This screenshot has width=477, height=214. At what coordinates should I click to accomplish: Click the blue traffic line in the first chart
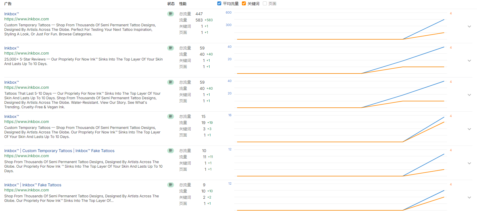424,29
